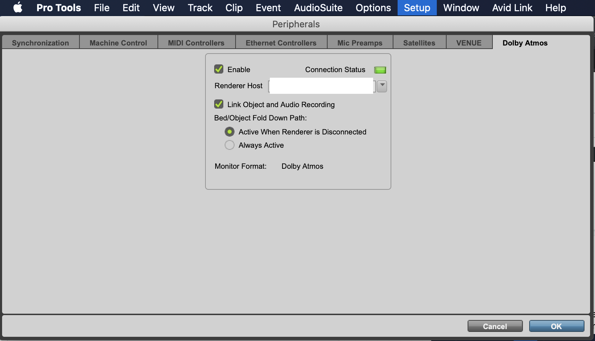
Task: Click into the Renderer Host field
Action: point(322,86)
